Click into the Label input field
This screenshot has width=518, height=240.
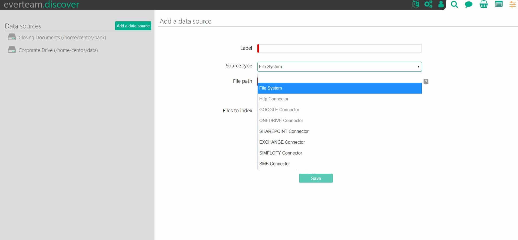(x=339, y=48)
